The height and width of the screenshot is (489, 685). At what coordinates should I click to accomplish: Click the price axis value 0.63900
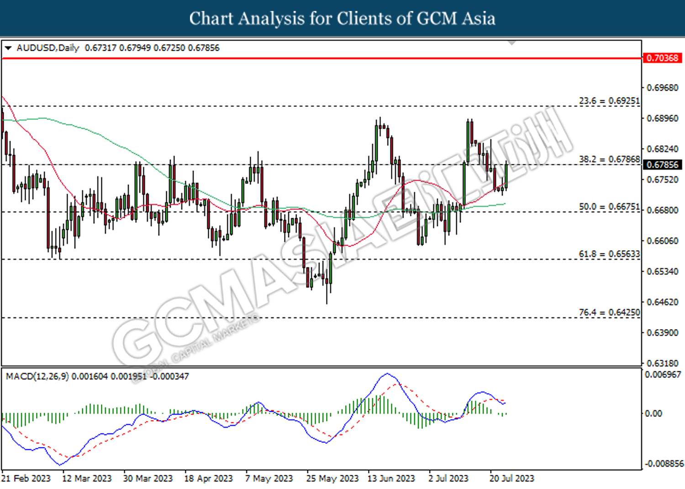pyautogui.click(x=663, y=332)
